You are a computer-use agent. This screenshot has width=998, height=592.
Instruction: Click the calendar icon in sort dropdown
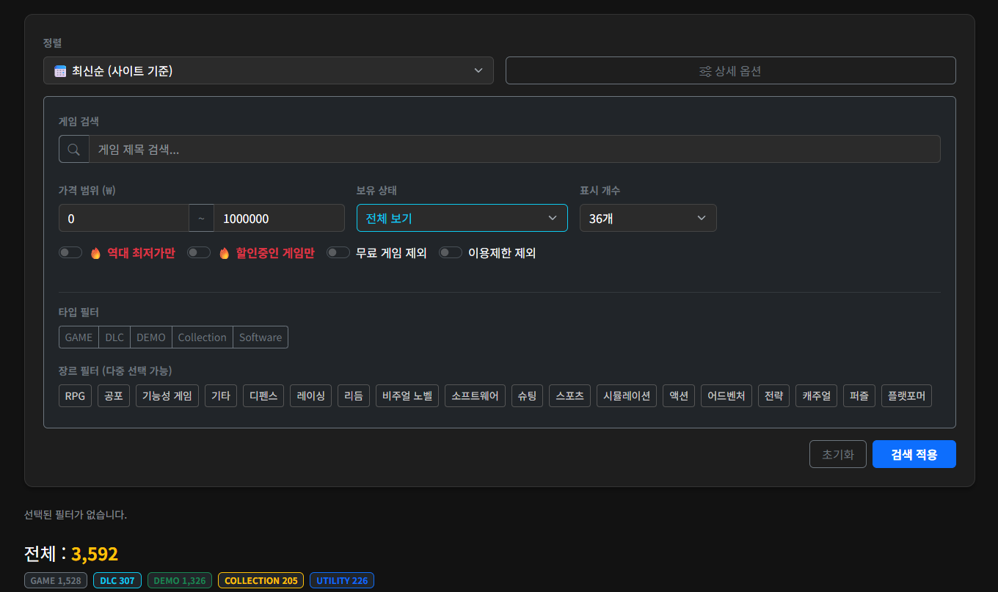(60, 71)
